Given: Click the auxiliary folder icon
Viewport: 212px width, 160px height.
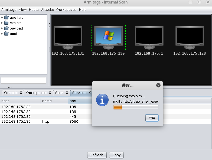Looking at the screenshot, I should pyautogui.click(x=6, y=17).
